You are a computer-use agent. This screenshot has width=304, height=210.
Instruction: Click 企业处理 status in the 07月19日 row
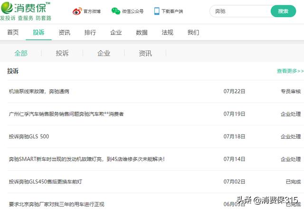pyautogui.click(x=291, y=114)
